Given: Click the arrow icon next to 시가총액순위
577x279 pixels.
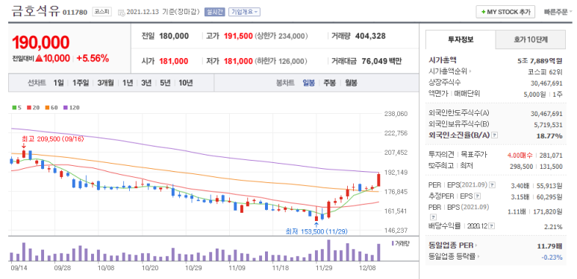Looking at the screenshot, I should tap(470, 71).
